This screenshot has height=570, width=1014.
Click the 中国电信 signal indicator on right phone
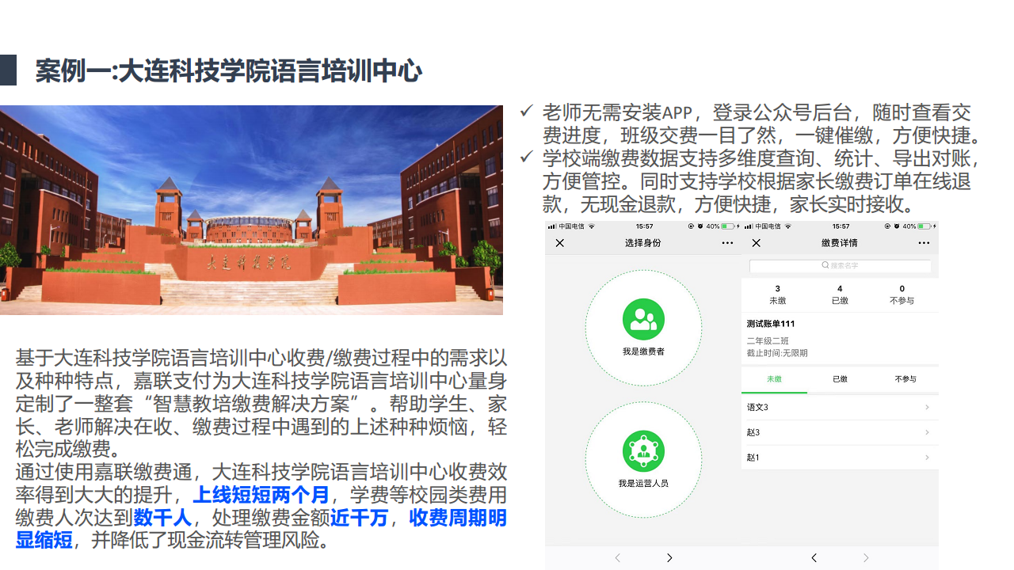click(x=763, y=226)
